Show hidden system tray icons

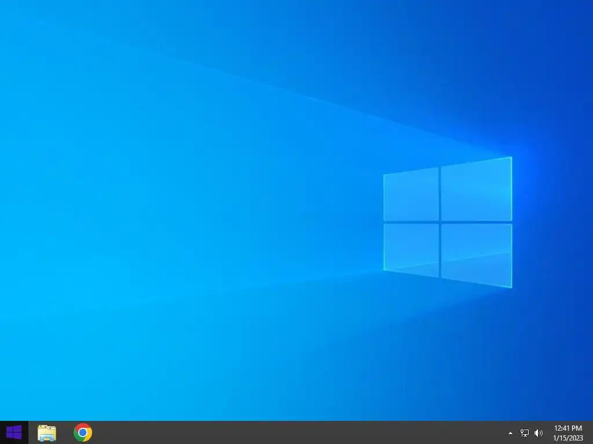click(x=510, y=433)
